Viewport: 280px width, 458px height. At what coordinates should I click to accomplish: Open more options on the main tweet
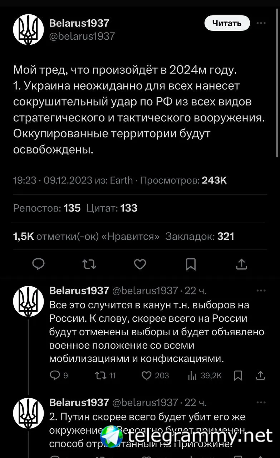click(x=261, y=23)
